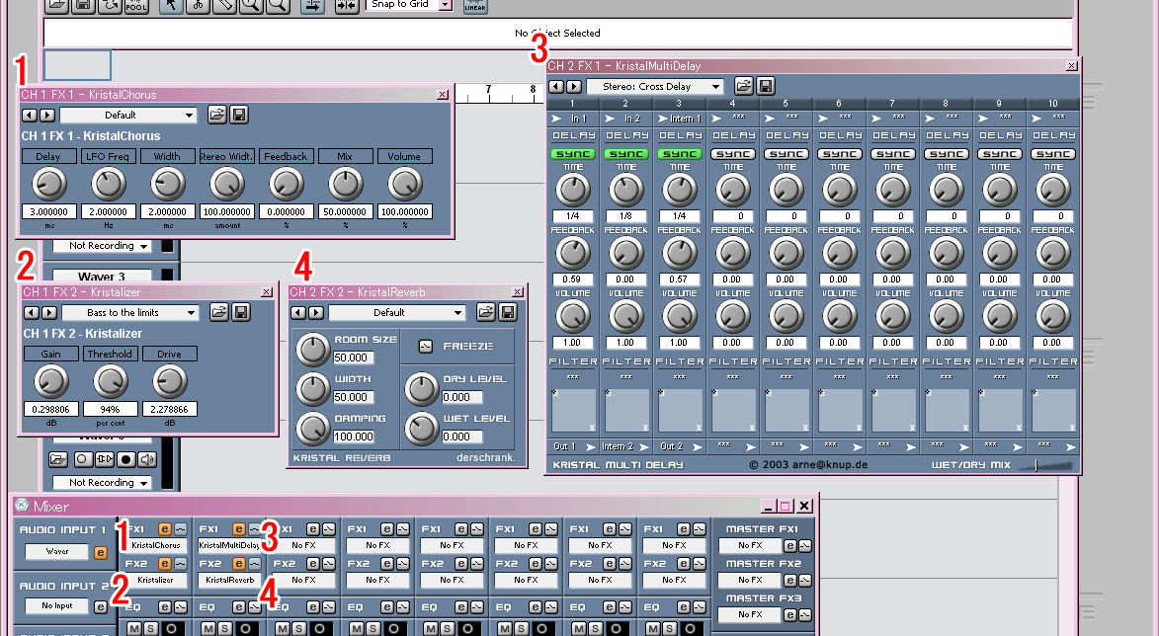The image size is (1159, 636).
Task: Open Default preset dropdown in KristalReverb
Action: 397,312
